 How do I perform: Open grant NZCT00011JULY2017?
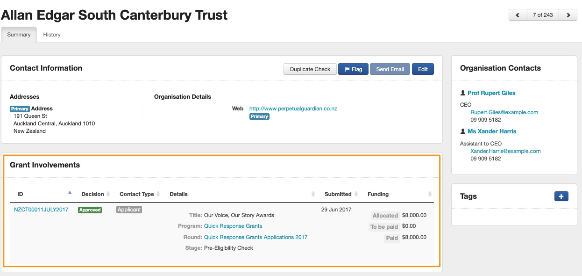point(41,210)
